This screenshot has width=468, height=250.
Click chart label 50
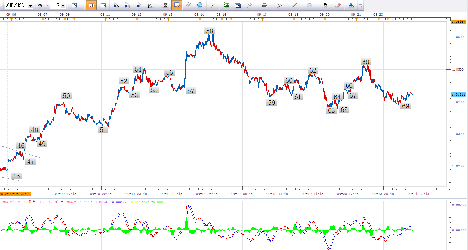pos(66,96)
